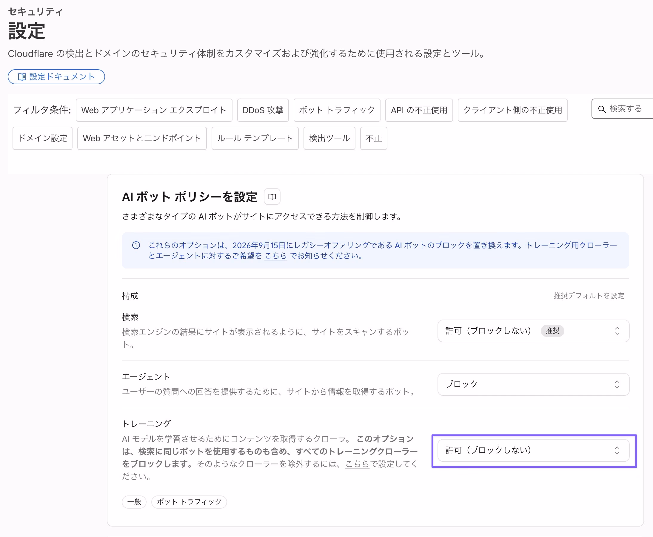This screenshot has width=653, height=537.
Task: Toggle the ボット トラフィック filter chip
Action: pos(337,110)
